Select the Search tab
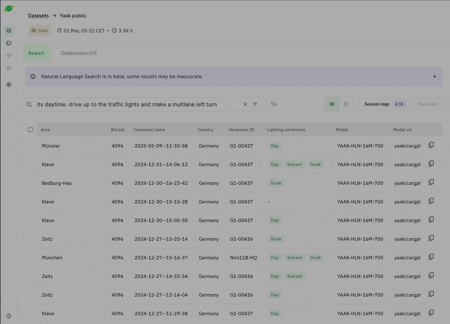The width and height of the screenshot is (450, 324). [36, 53]
